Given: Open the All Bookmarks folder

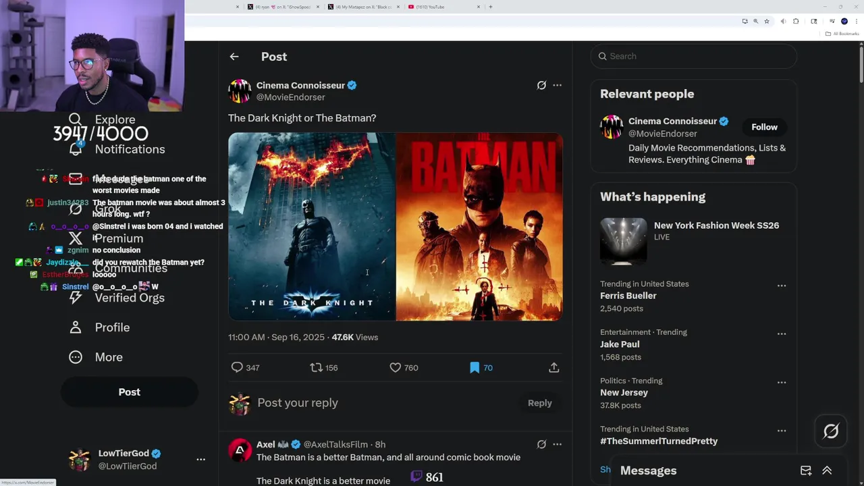Looking at the screenshot, I should click(842, 34).
